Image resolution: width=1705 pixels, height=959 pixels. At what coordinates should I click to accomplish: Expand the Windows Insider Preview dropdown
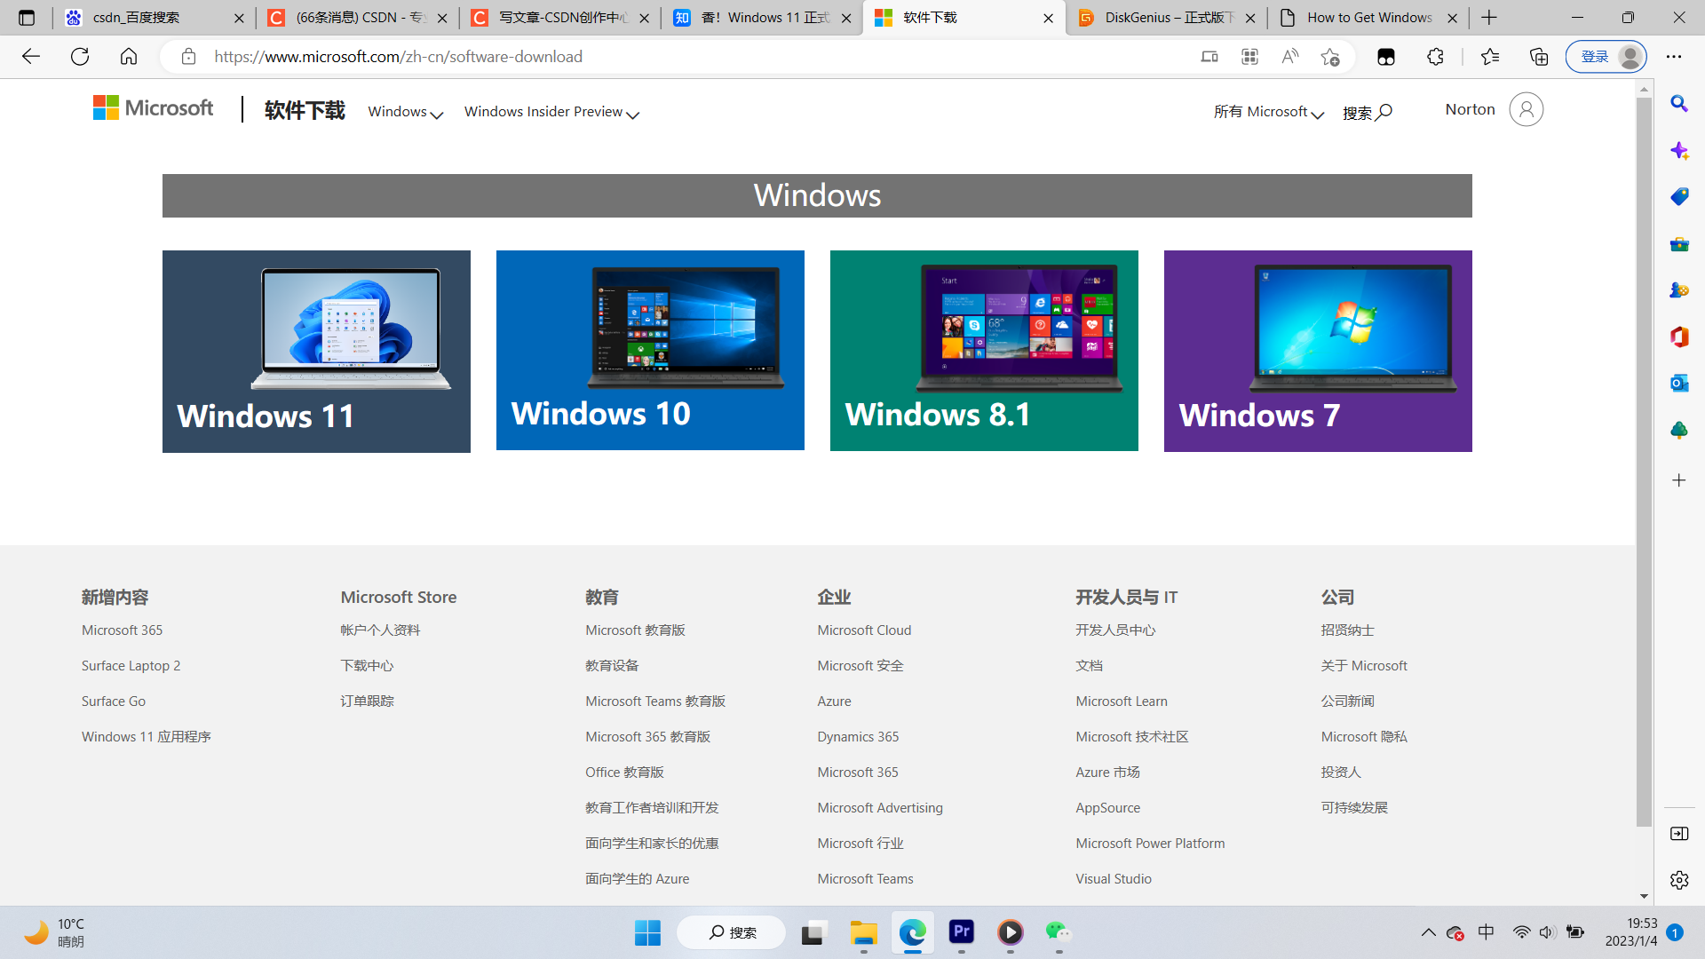[x=552, y=111]
